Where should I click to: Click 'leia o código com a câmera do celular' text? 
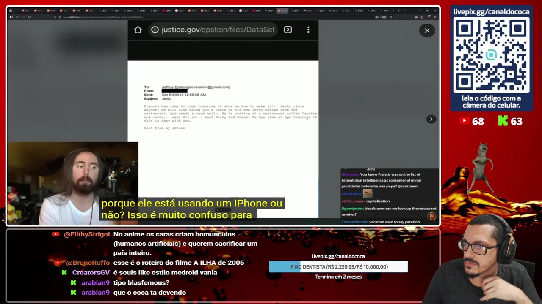pos(491,102)
